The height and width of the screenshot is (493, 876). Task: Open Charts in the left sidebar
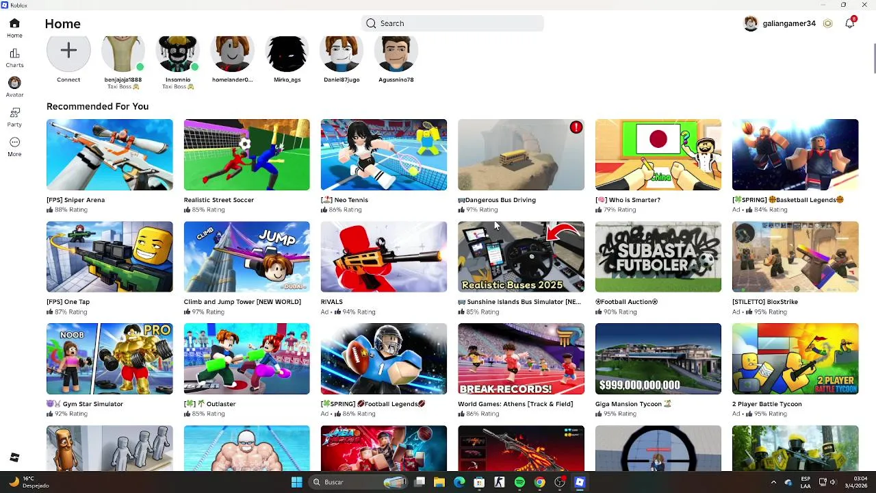[x=14, y=53]
